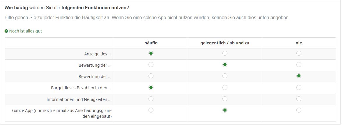Choose "nie" in the first "Bewertung der ..." row
Screen dimensions: 343x125
[299, 65]
